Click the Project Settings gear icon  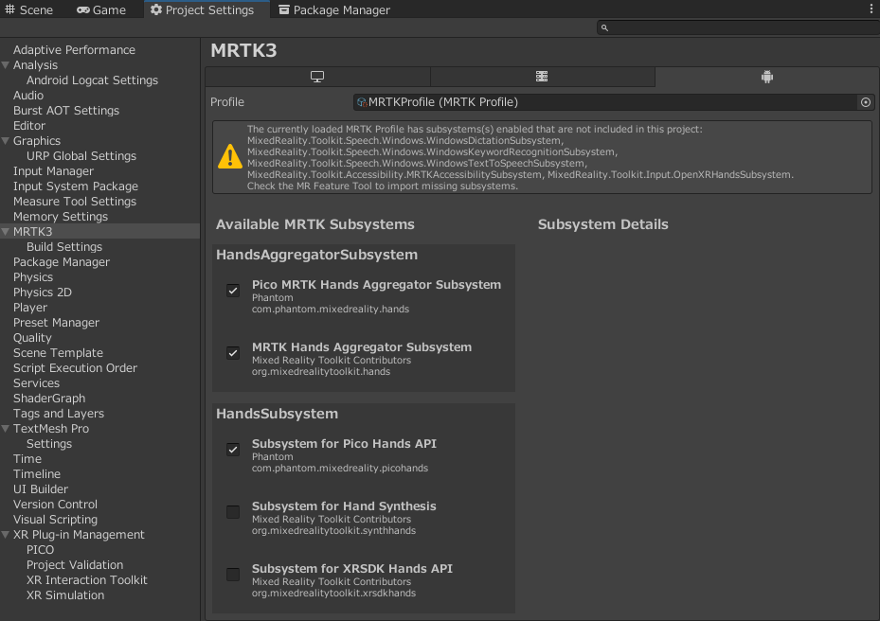(156, 9)
